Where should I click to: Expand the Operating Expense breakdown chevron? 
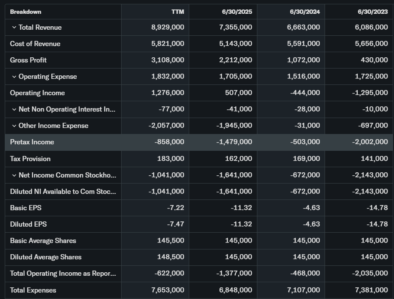pyautogui.click(x=14, y=77)
